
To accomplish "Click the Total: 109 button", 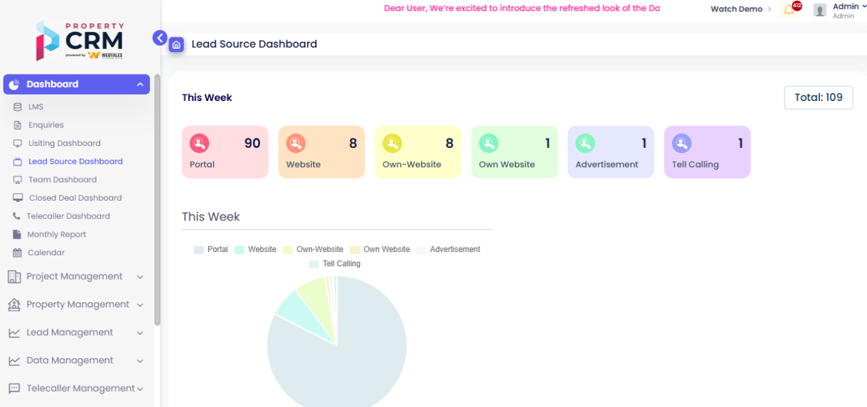I will click(818, 98).
